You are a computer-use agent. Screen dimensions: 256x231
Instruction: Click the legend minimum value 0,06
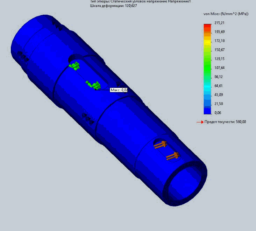tap(218, 113)
